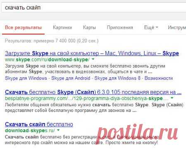Viewport: 186px width, 149px height.
Task: Click the green URL starting "besplatnye-programmy.com"
Action: point(87,98)
